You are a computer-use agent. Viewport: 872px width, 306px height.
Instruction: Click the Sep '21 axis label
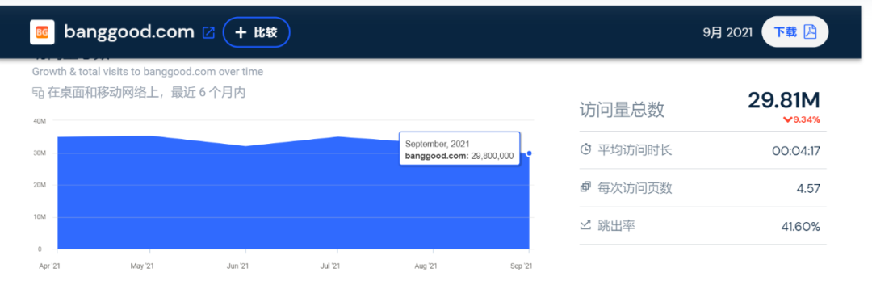(x=522, y=266)
